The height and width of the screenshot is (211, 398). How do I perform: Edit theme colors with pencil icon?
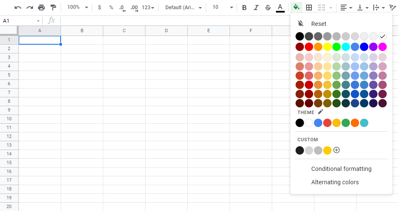(x=321, y=112)
